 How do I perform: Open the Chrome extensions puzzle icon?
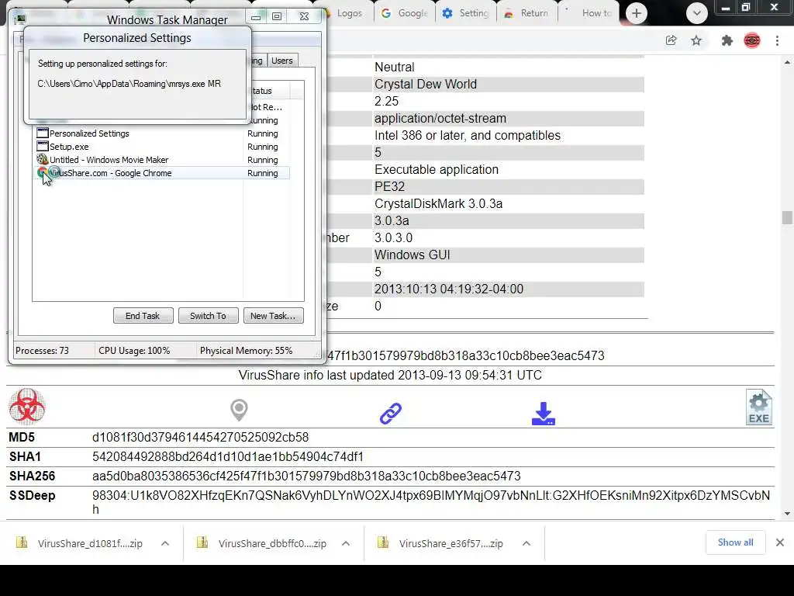727,40
